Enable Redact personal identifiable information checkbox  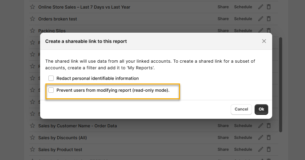[x=51, y=79]
